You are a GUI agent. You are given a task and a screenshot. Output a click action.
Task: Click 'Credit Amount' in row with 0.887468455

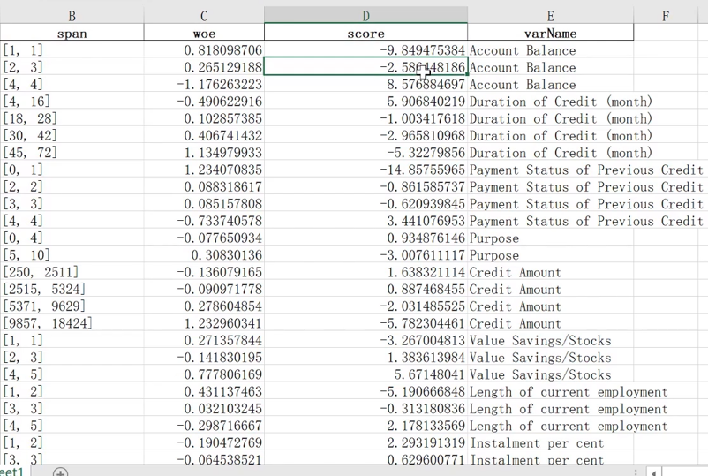[x=516, y=290]
